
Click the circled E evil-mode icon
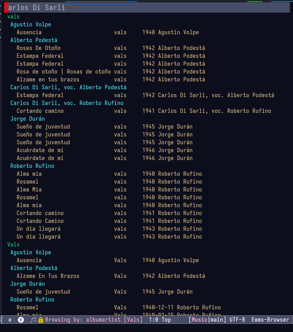(21, 320)
